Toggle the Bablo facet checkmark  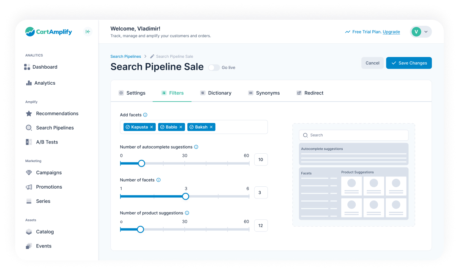tap(162, 127)
